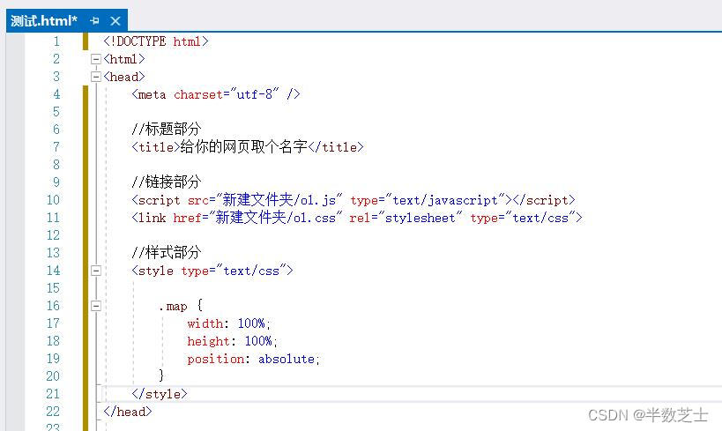The height and width of the screenshot is (431, 722).
Task: Click line number 11 in the gutter
Action: point(53,218)
